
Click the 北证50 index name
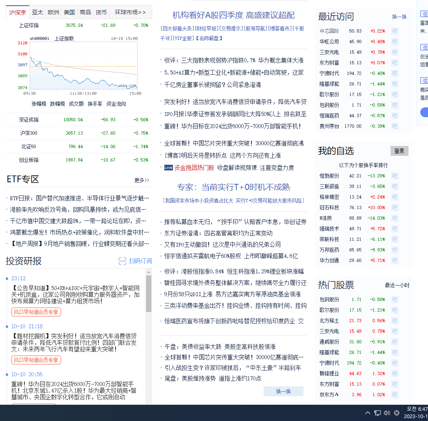pos(28,146)
